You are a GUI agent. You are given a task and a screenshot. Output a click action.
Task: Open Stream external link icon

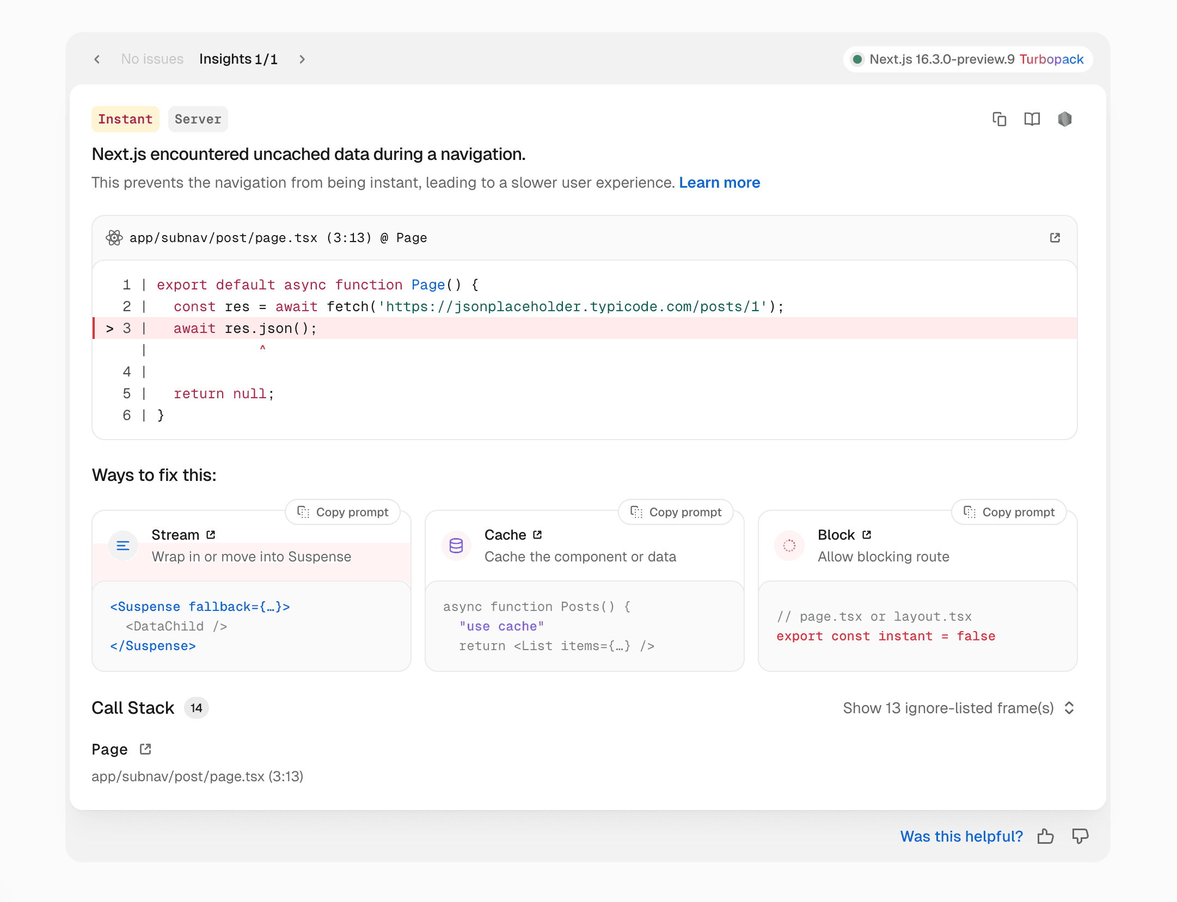click(x=211, y=535)
